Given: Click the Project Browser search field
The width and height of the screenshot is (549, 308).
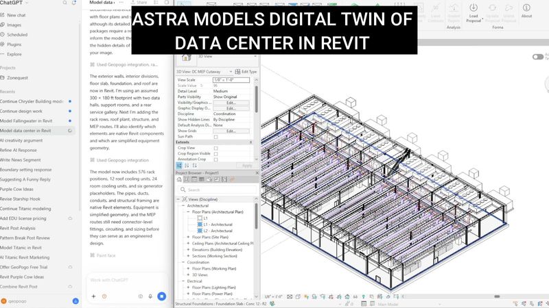Looking at the screenshot, I should pyautogui.click(x=218, y=190).
